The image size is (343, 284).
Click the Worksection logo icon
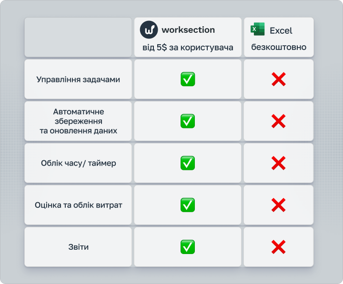149,29
